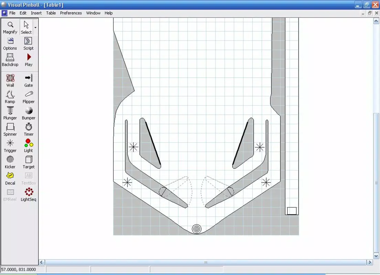Choose the Timer tool

(28, 130)
